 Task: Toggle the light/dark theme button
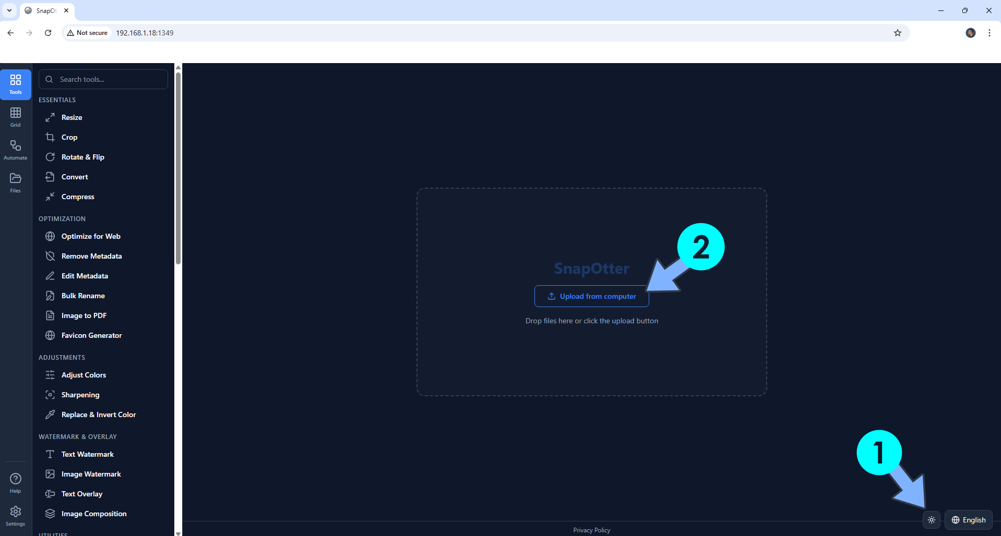(932, 520)
